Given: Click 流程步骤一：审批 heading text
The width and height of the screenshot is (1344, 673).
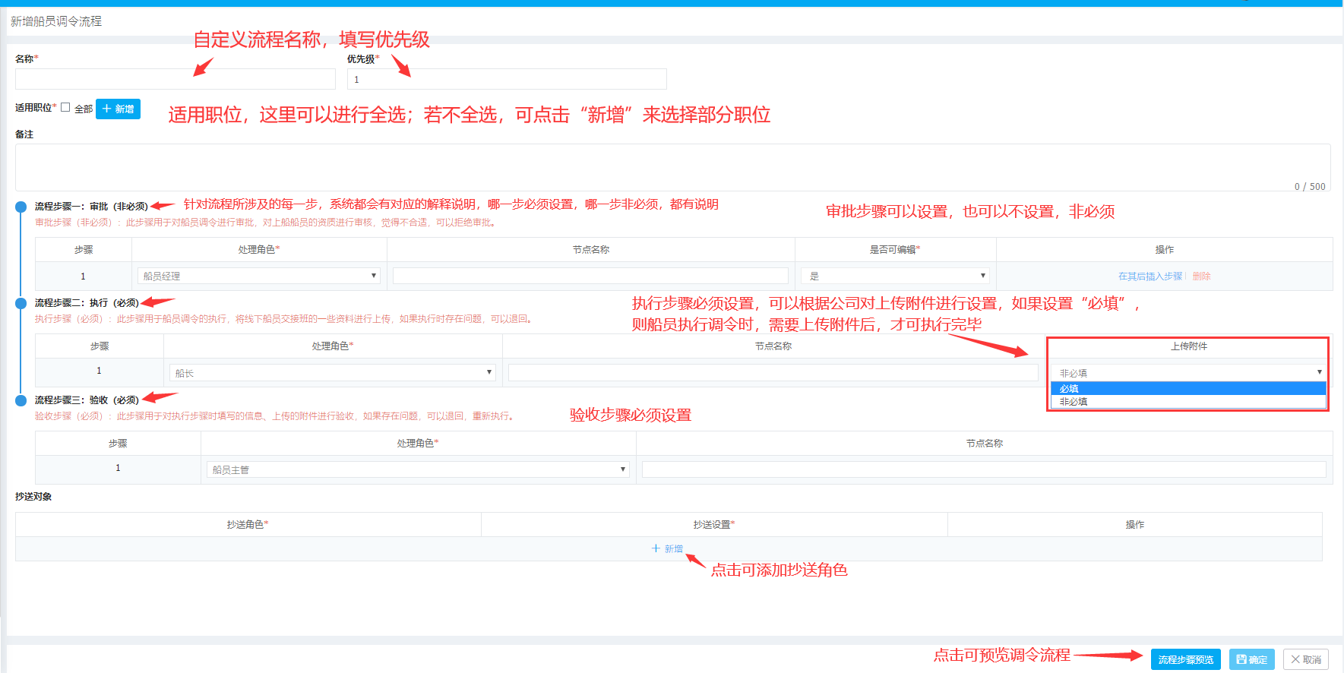Looking at the screenshot, I should [91, 207].
